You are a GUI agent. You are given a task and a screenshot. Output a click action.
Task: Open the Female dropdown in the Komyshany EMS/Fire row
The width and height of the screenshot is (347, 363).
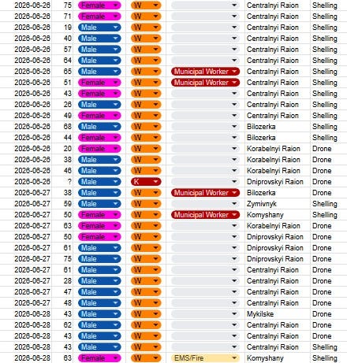pyautogui.click(x=99, y=358)
